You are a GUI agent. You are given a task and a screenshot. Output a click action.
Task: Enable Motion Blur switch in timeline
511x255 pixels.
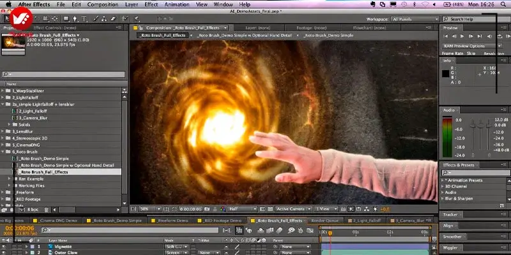pyautogui.click(x=279, y=230)
